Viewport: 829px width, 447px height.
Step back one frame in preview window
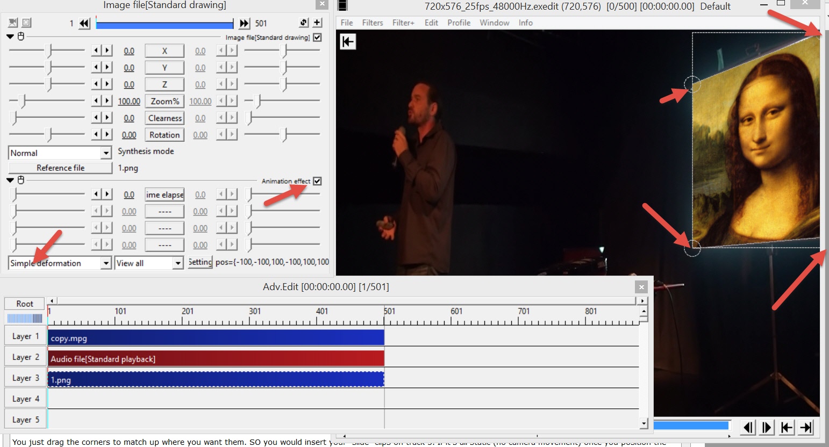click(747, 427)
